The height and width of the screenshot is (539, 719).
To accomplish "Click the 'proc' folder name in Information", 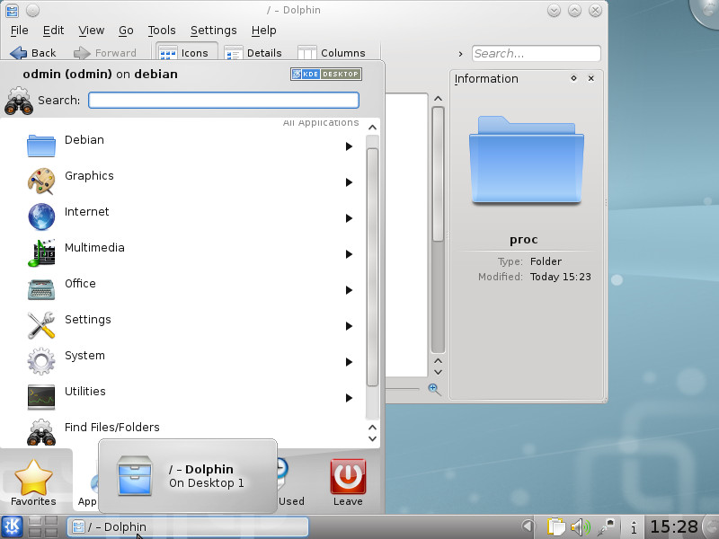I will tap(524, 240).
